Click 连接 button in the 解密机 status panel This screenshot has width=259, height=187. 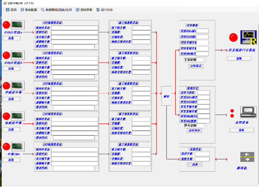[195, 164]
